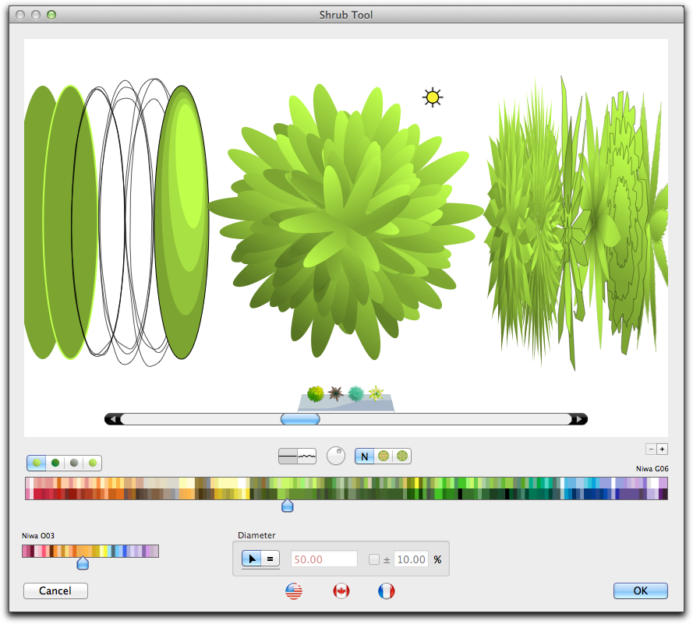Click the blue marker under small palette
Viewport: 693px width, 624px height.
[83, 563]
